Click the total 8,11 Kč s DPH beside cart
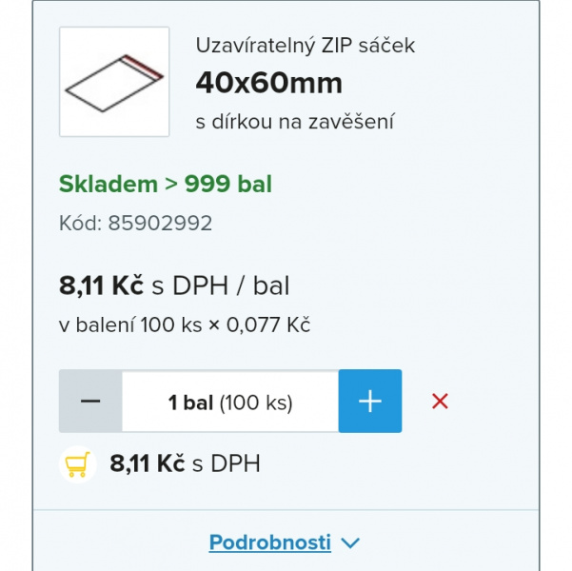The height and width of the screenshot is (571, 572). click(x=185, y=463)
